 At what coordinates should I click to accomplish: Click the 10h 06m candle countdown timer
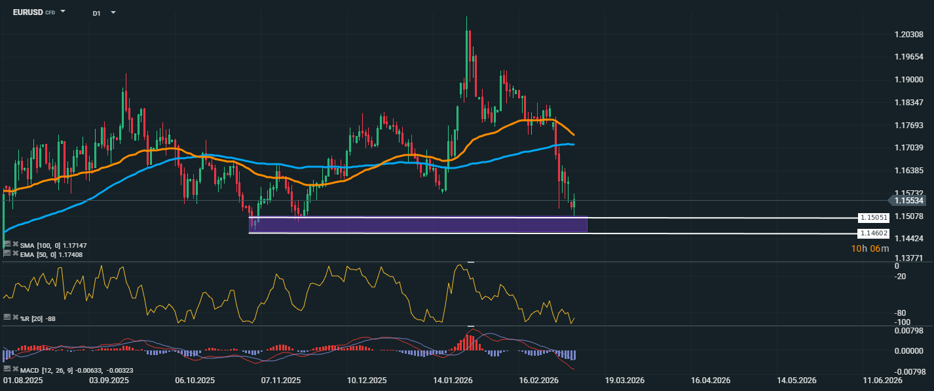coord(870,248)
